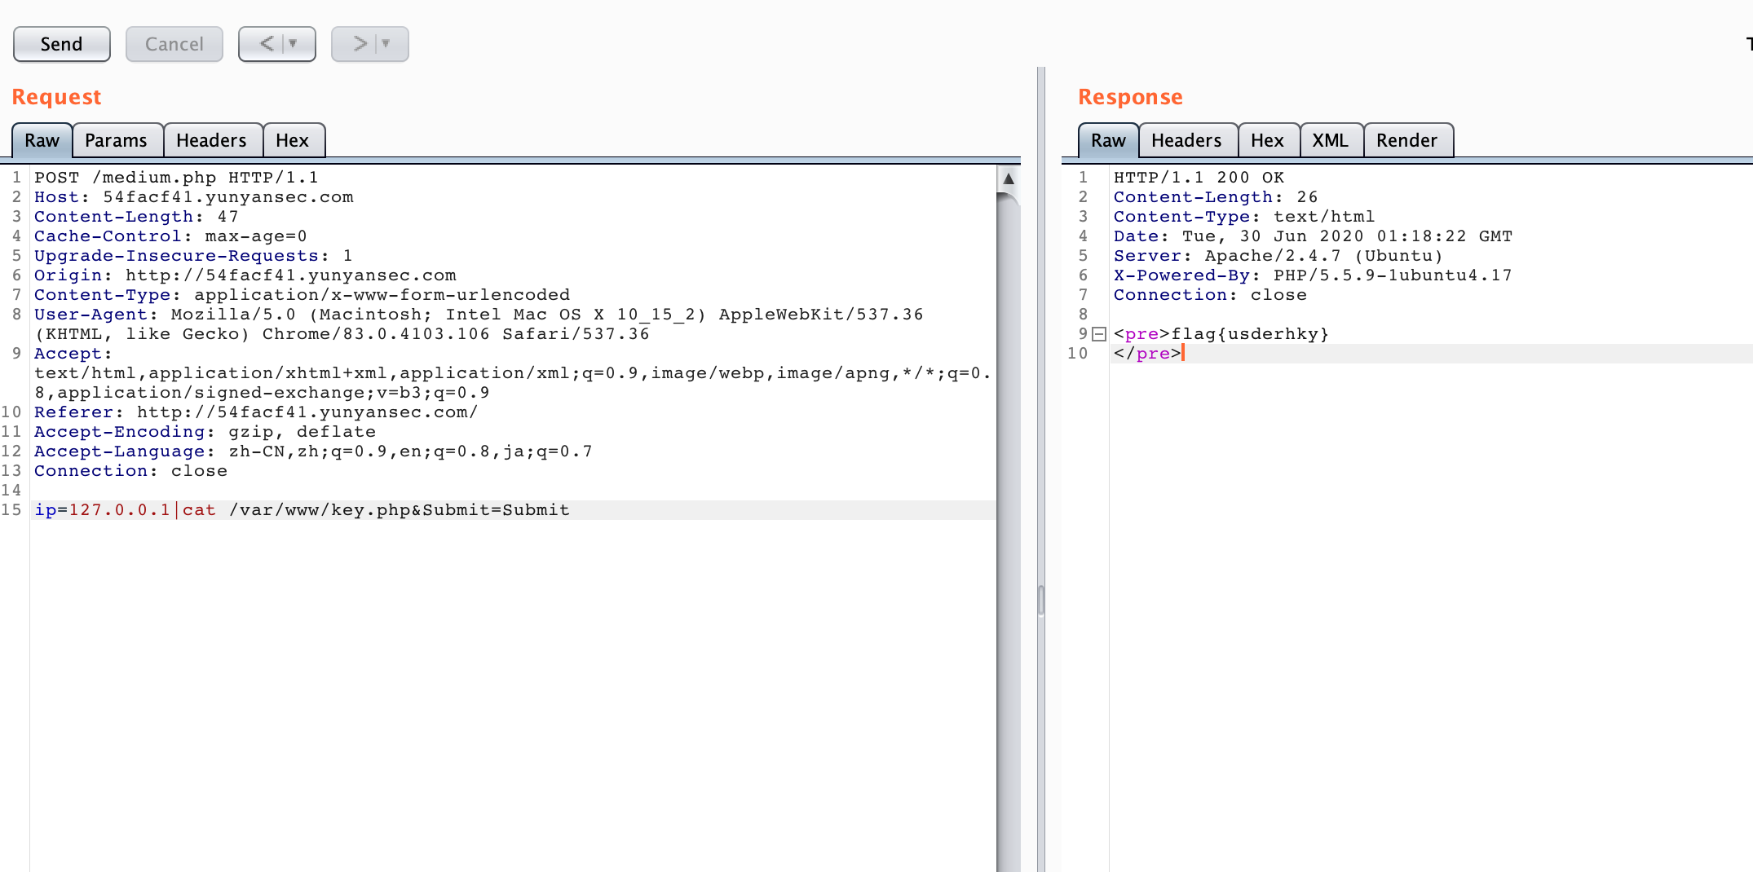Open the Response XML tab
Image resolution: width=1753 pixels, height=872 pixels.
pyautogui.click(x=1331, y=140)
